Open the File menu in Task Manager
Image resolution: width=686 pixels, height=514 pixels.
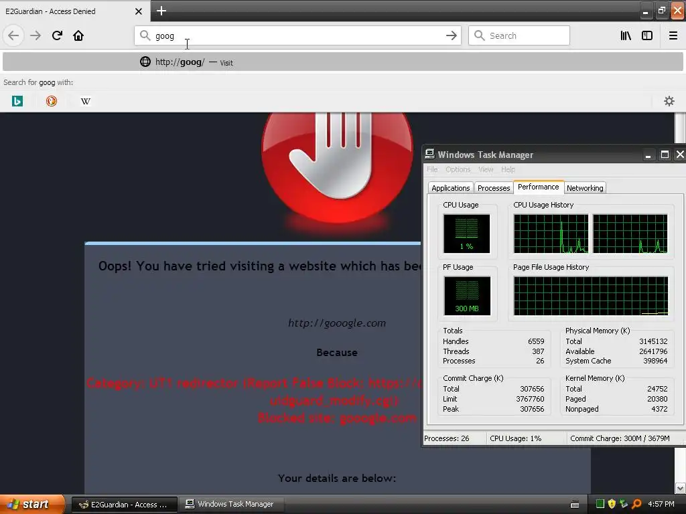[x=432, y=169]
